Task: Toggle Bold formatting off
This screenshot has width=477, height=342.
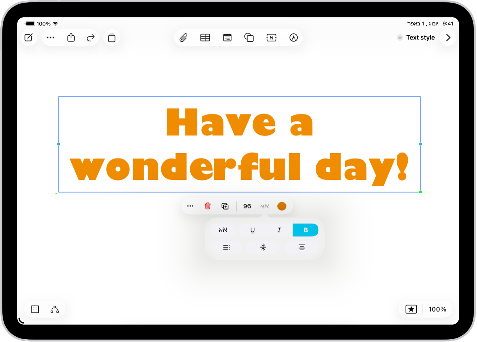Action: coord(306,230)
